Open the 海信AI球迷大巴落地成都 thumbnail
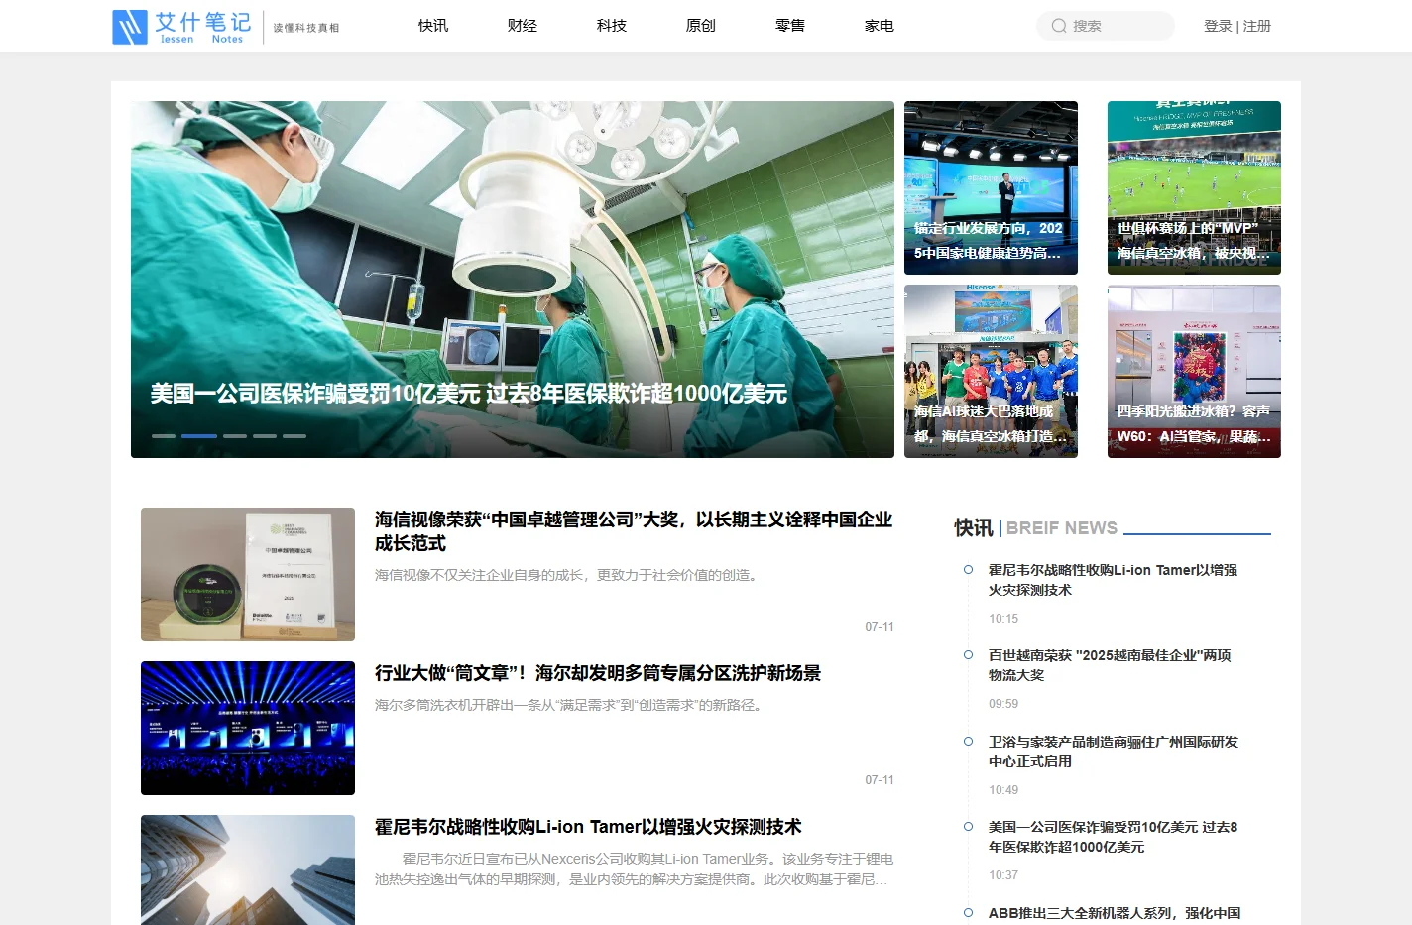Viewport: 1412px width, 925px height. pyautogui.click(x=991, y=371)
